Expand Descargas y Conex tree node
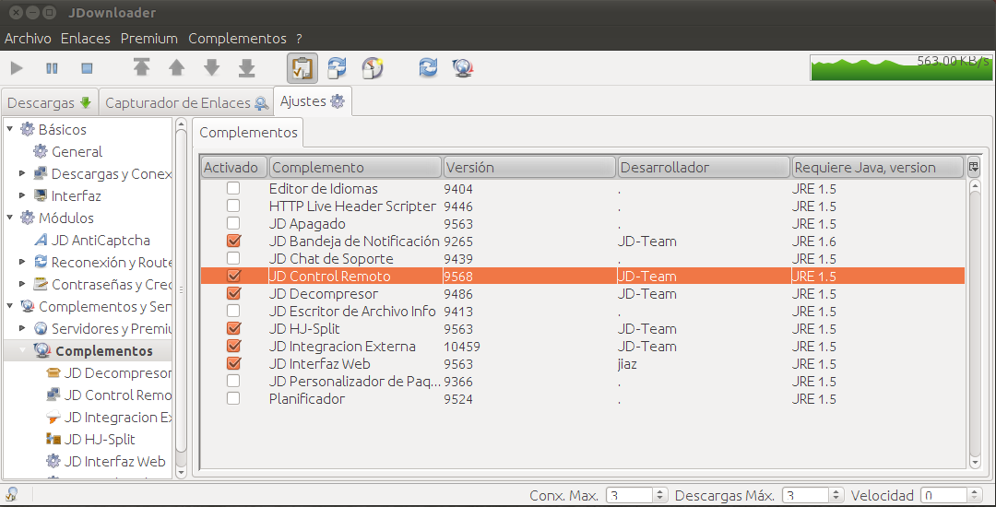Screen dimensions: 996x507 (x=23, y=173)
